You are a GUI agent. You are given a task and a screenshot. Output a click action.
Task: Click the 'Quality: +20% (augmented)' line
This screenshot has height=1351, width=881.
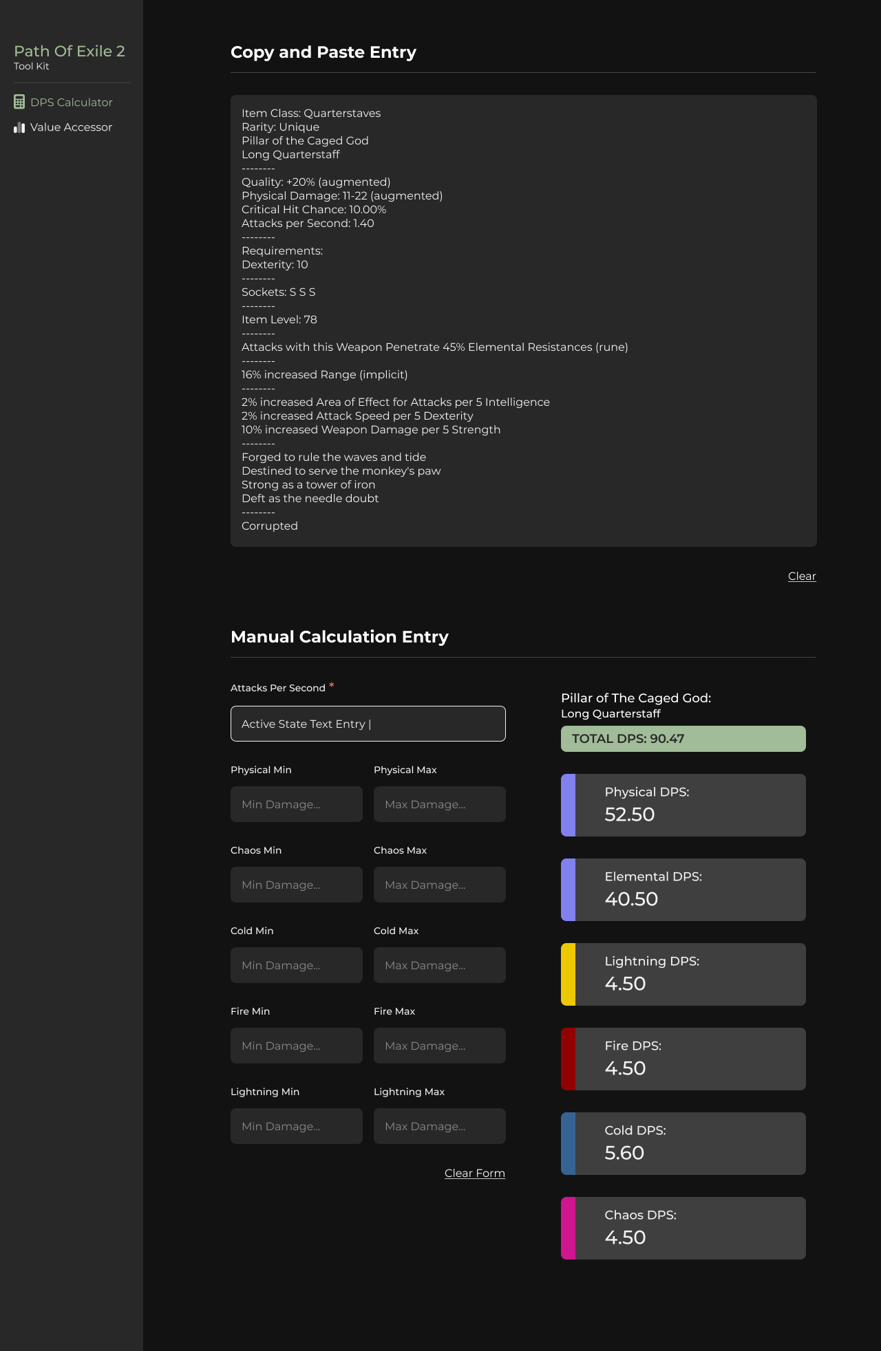[x=316, y=182]
